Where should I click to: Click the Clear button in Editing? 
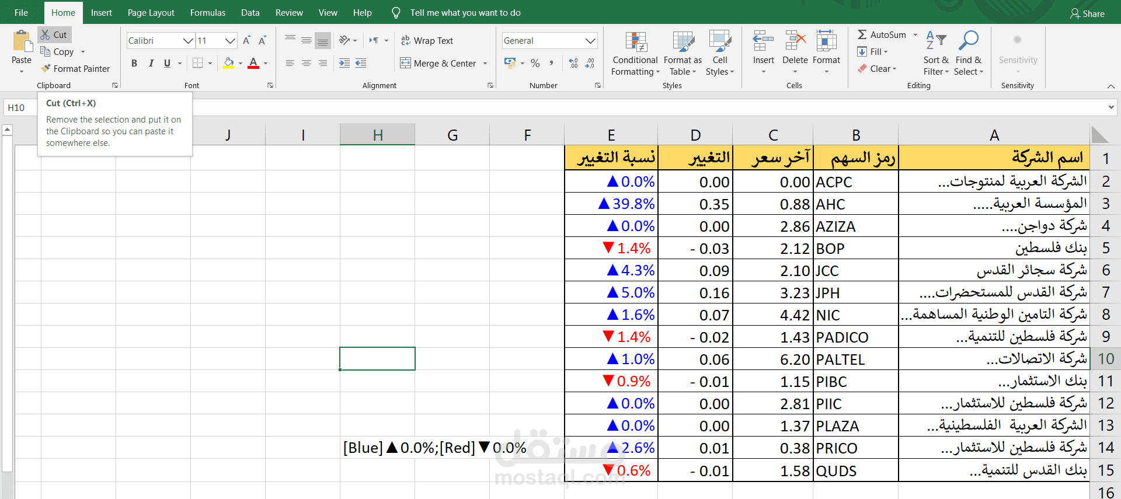click(x=877, y=68)
